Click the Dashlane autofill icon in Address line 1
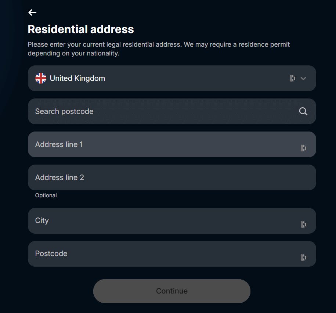This screenshot has width=336, height=313. [x=303, y=148]
